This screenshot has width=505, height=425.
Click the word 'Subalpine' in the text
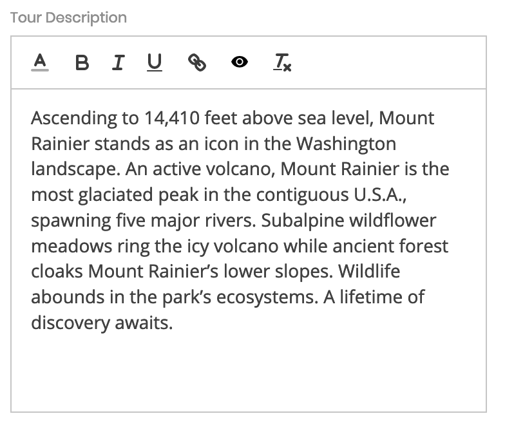(303, 220)
